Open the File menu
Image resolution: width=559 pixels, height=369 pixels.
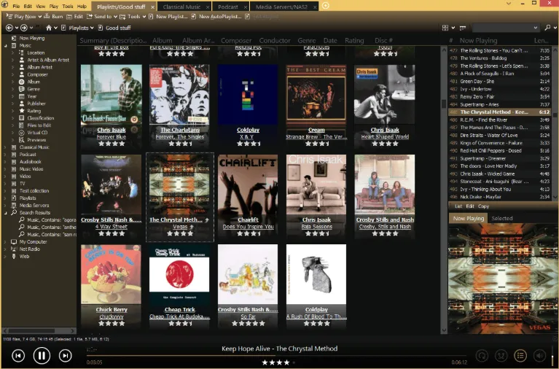coord(16,6)
